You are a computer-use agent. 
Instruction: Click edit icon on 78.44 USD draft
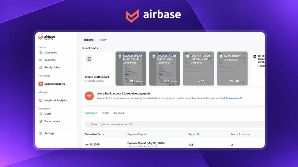pyautogui.click(x=120, y=56)
